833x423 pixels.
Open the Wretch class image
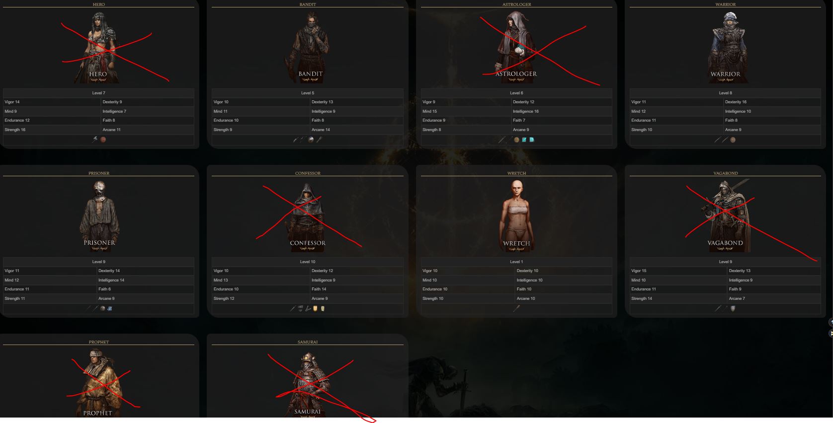pyautogui.click(x=516, y=216)
